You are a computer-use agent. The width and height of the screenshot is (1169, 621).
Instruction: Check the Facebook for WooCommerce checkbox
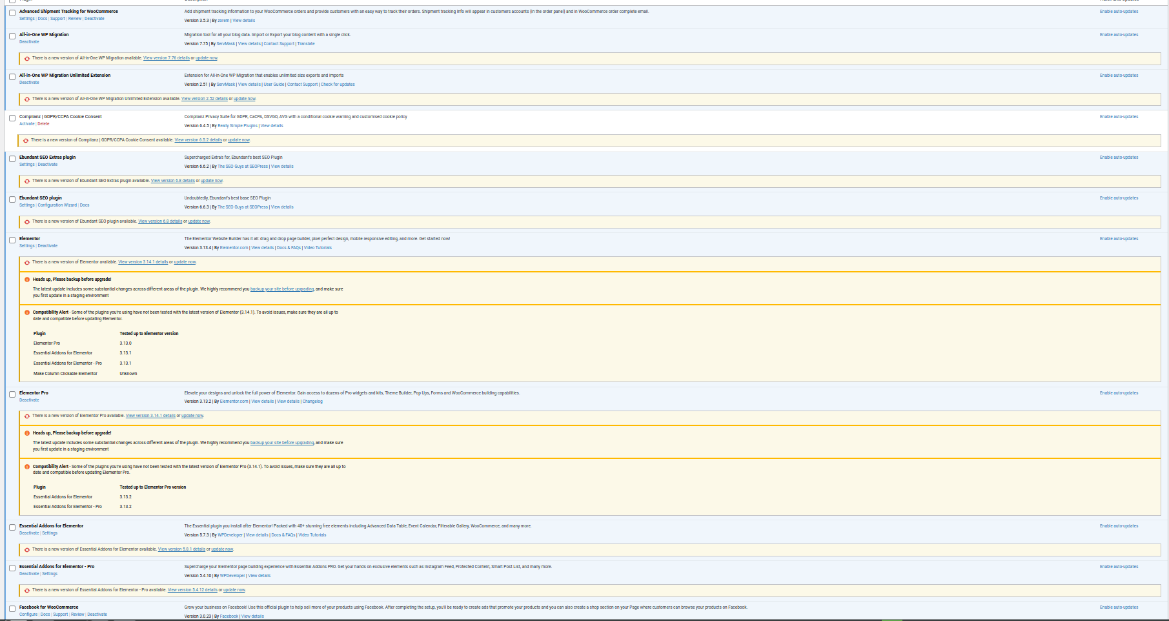(x=12, y=609)
